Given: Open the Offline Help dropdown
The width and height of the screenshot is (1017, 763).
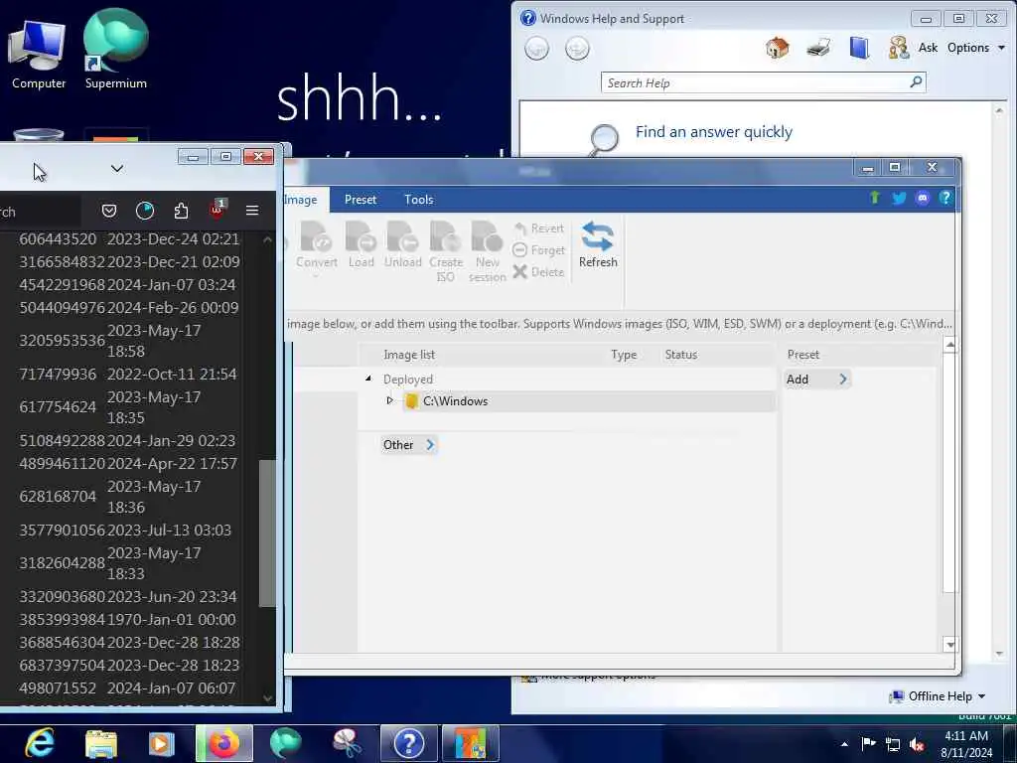Looking at the screenshot, I should coord(938,696).
